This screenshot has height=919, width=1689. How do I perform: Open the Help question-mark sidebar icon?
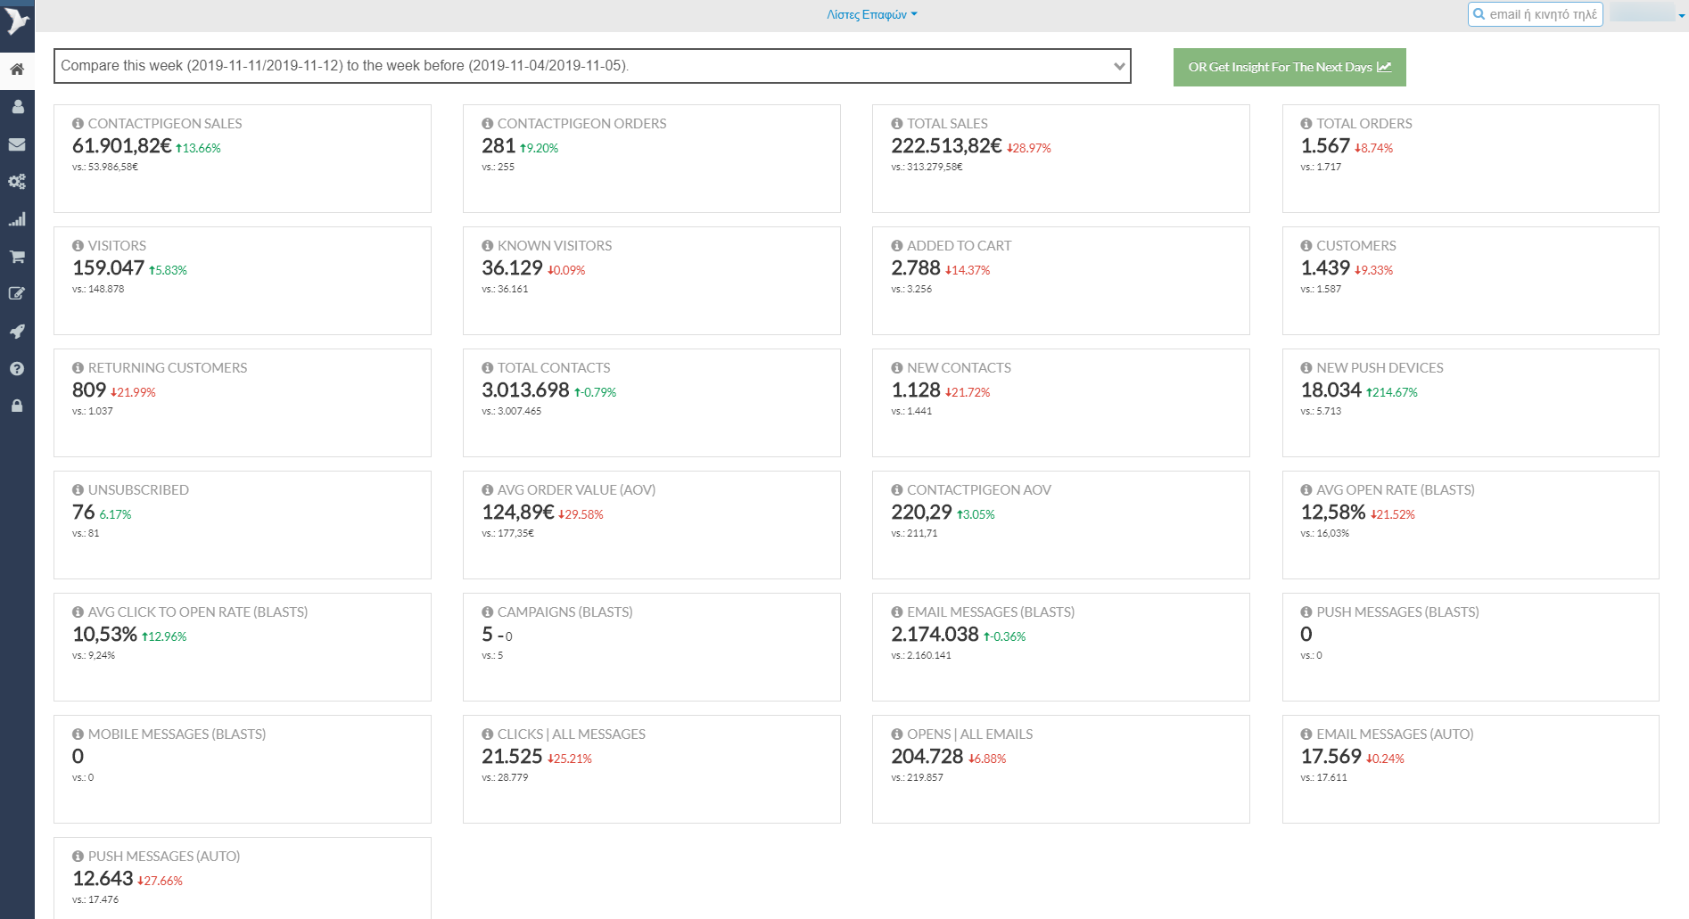17,369
